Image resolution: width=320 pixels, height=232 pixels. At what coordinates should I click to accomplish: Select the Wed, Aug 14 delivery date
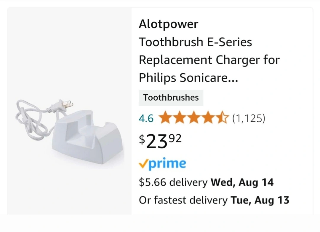242,182
